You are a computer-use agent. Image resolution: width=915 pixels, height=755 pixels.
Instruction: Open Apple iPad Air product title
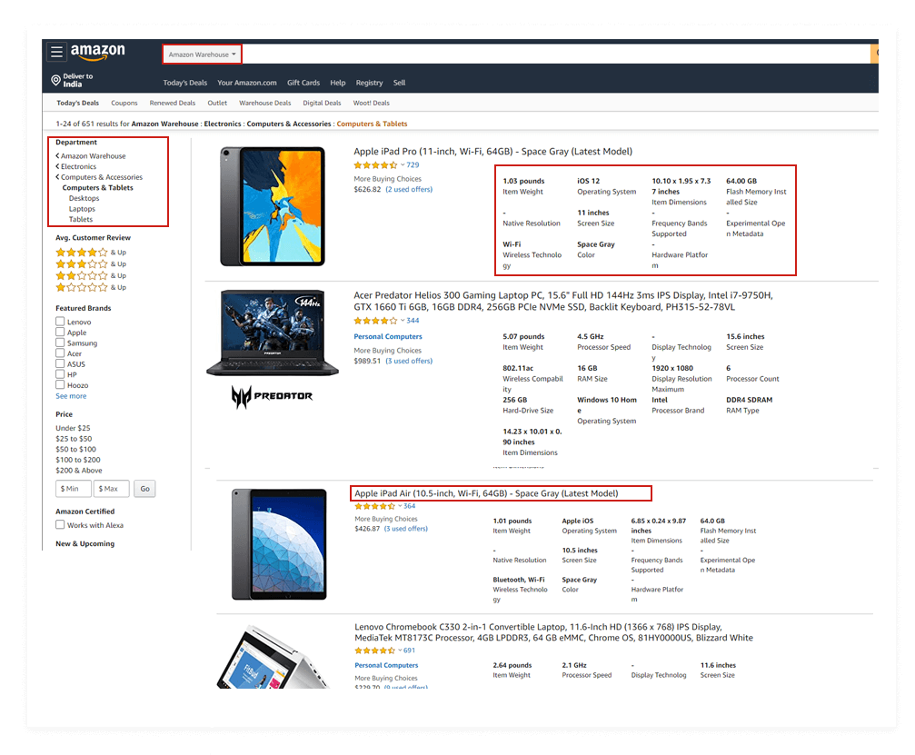pos(486,493)
